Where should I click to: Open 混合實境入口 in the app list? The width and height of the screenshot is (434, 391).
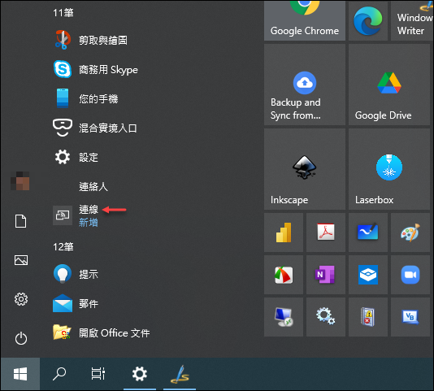coord(94,128)
